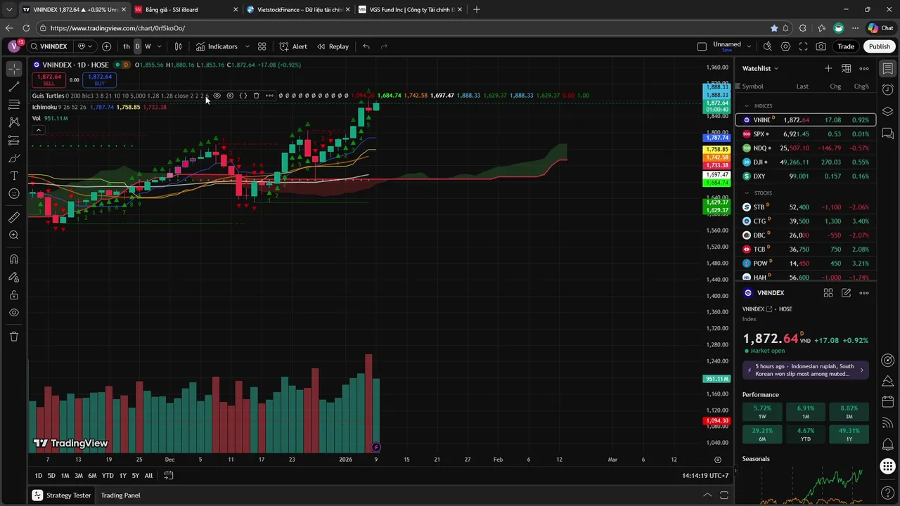900x506 pixels.
Task: Select the trend line drawing tool
Action: [x=14, y=87]
